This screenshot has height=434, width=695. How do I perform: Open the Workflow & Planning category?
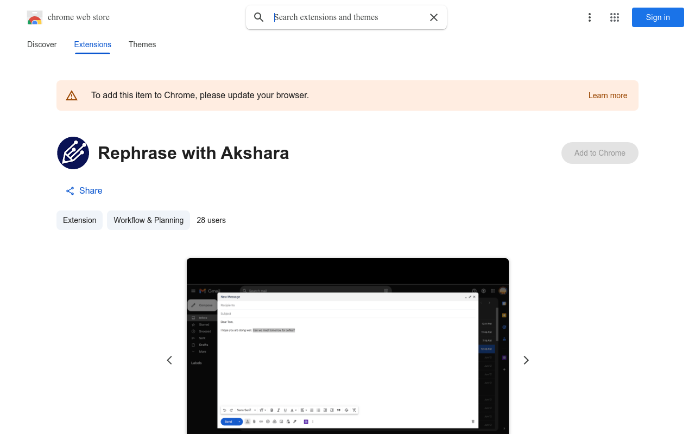point(148,220)
